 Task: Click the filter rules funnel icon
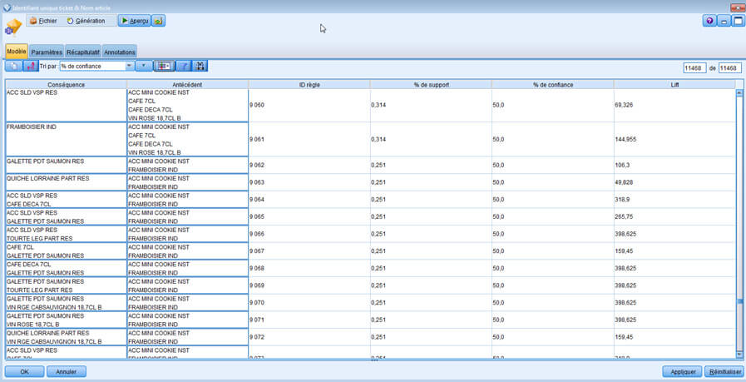(184, 67)
